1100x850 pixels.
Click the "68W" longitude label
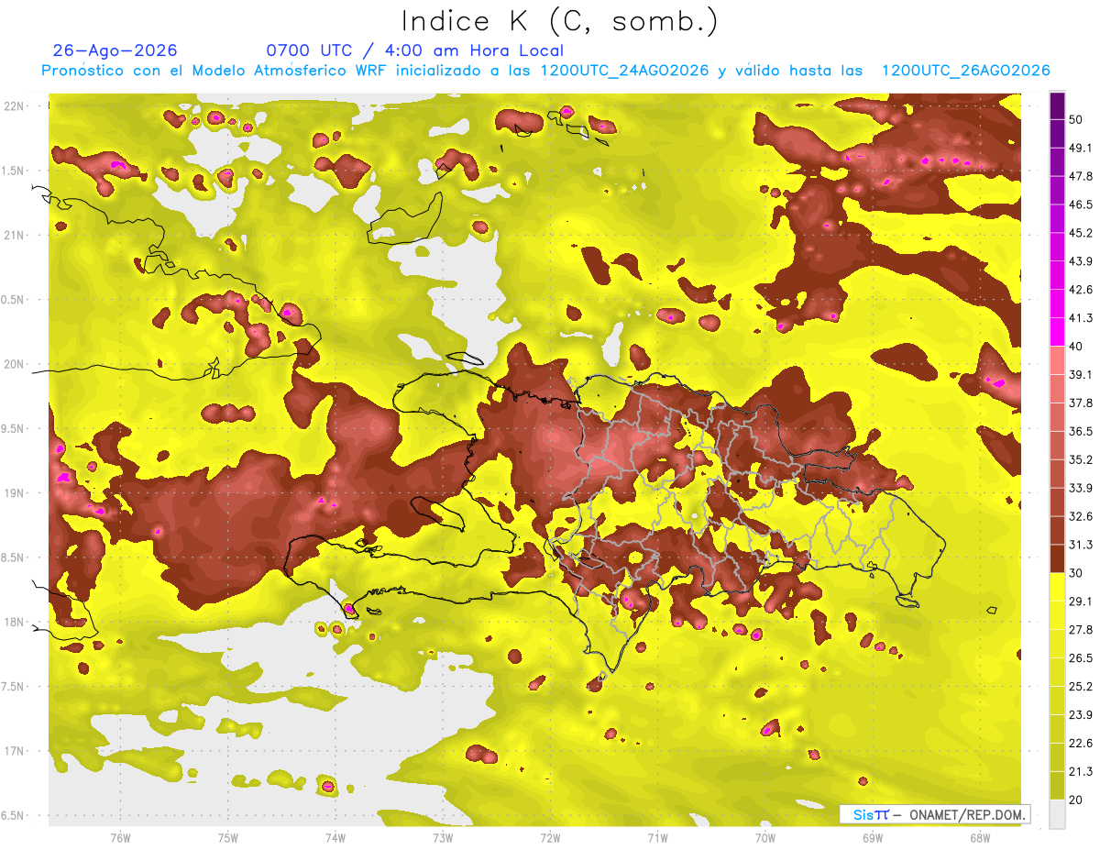point(979,837)
